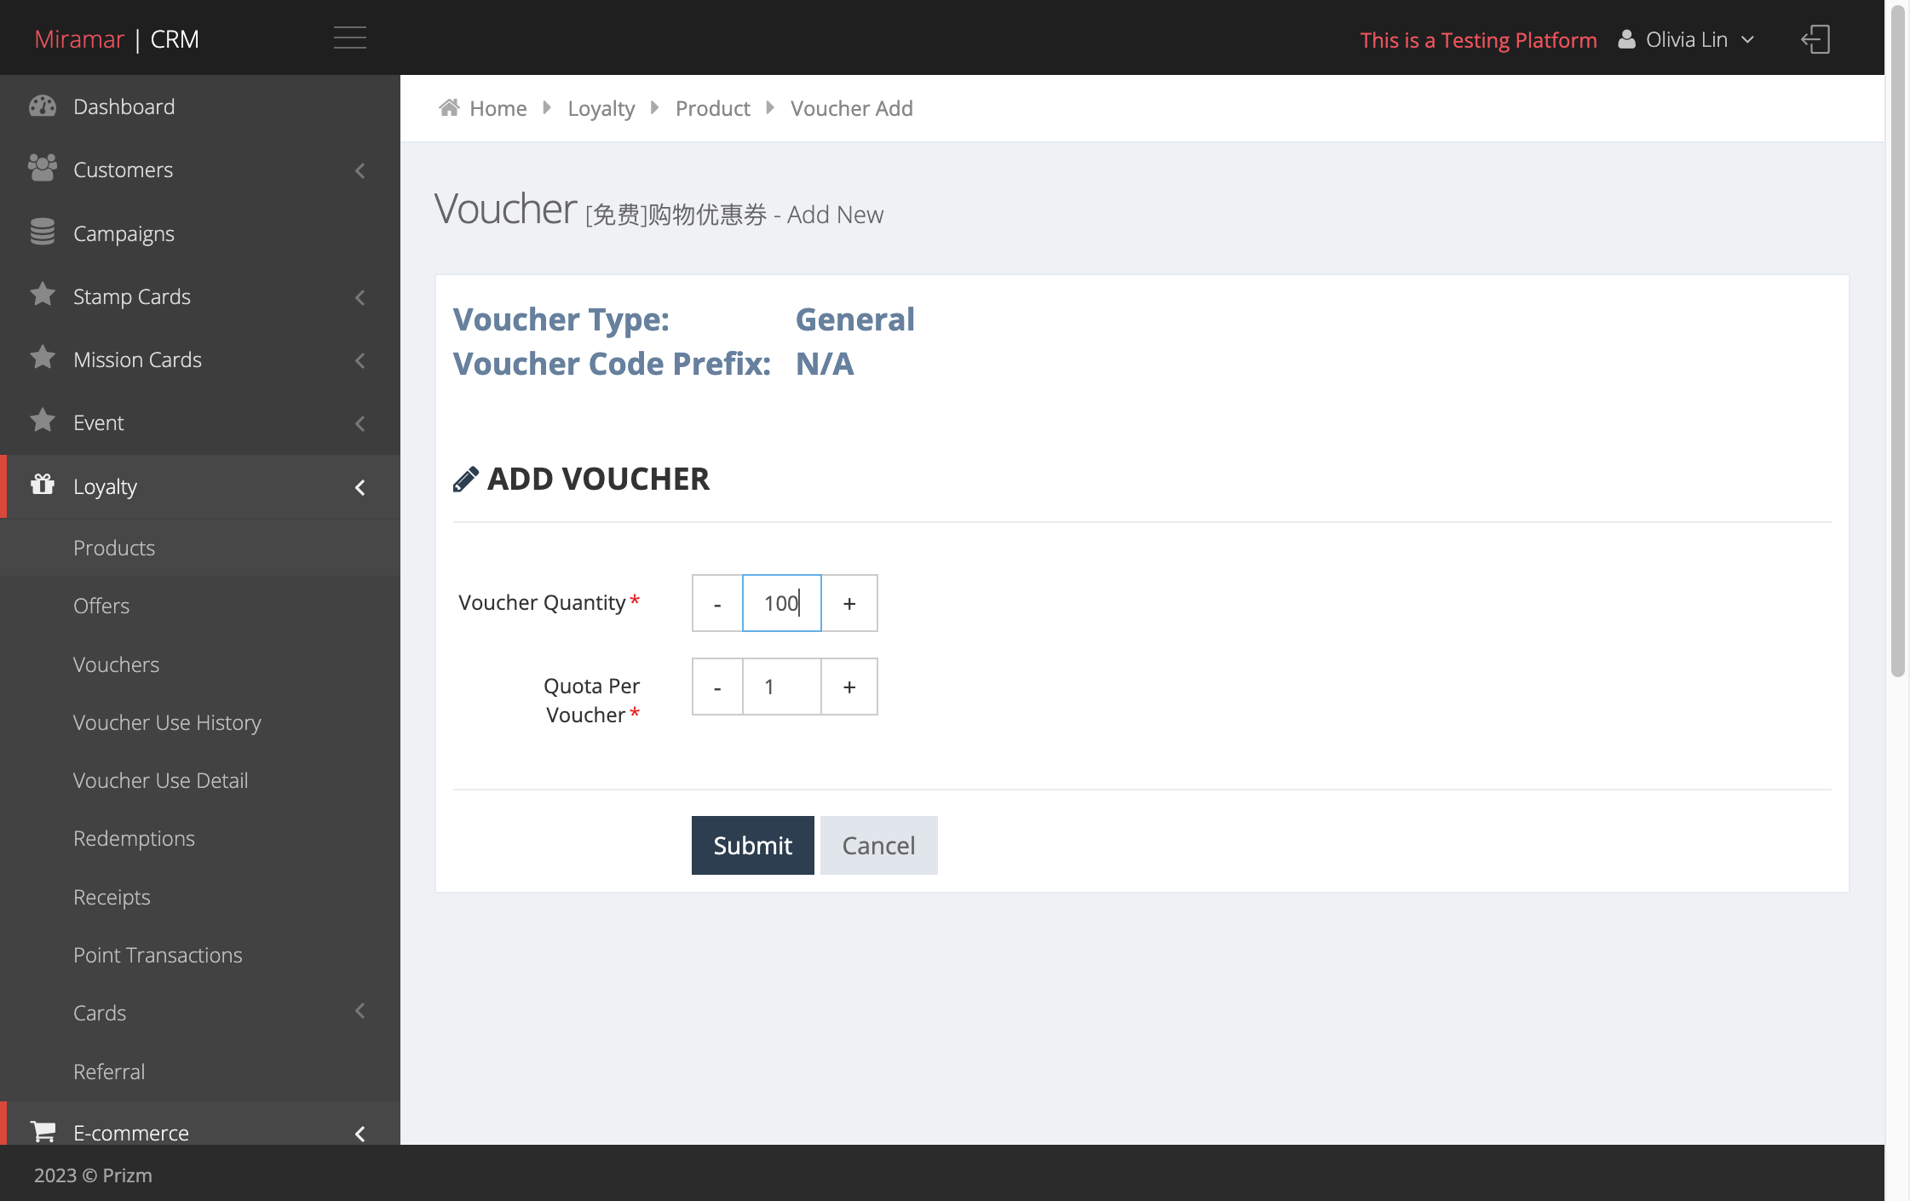
Task: Expand the Cards submenu chevron
Action: click(x=360, y=1011)
